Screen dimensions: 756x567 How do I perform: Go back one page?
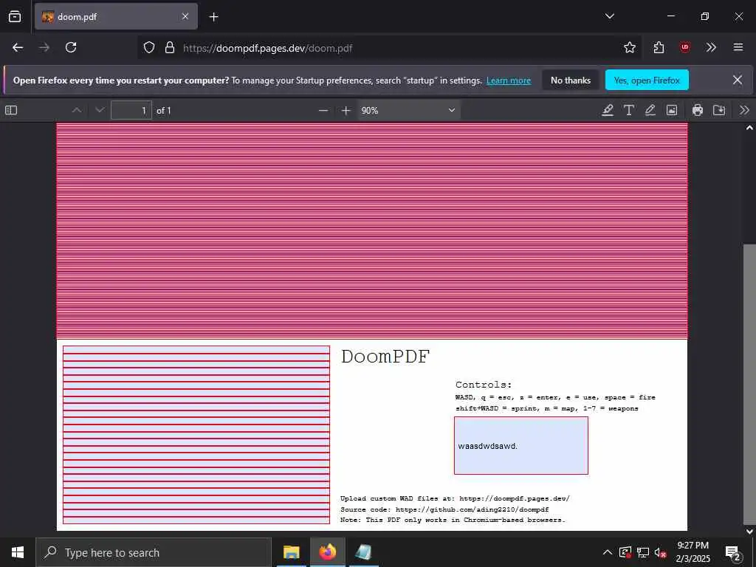click(18, 47)
